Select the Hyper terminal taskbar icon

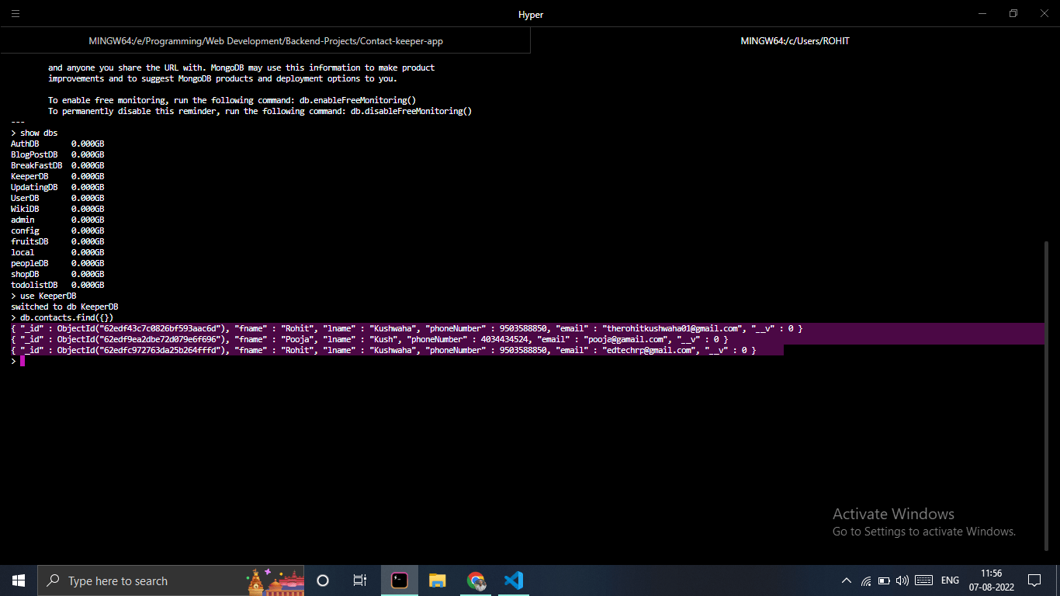(400, 580)
